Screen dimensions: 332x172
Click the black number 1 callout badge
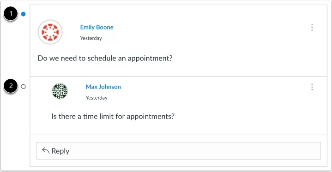pos(11,14)
